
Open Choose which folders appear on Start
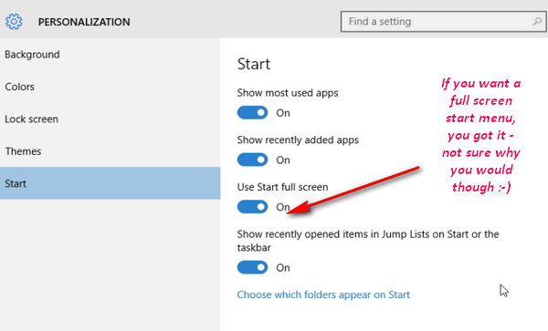[323, 295]
